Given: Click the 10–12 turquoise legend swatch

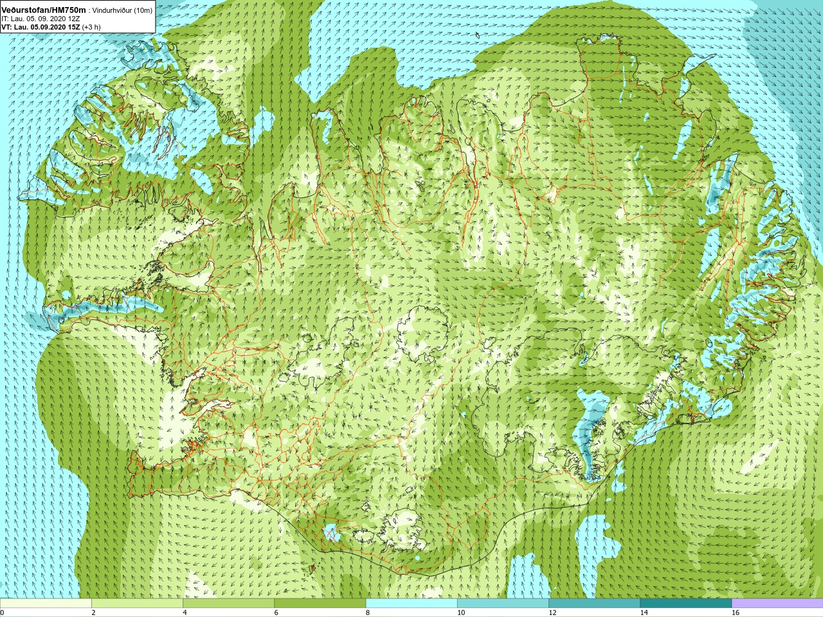Looking at the screenshot, I should [503, 604].
